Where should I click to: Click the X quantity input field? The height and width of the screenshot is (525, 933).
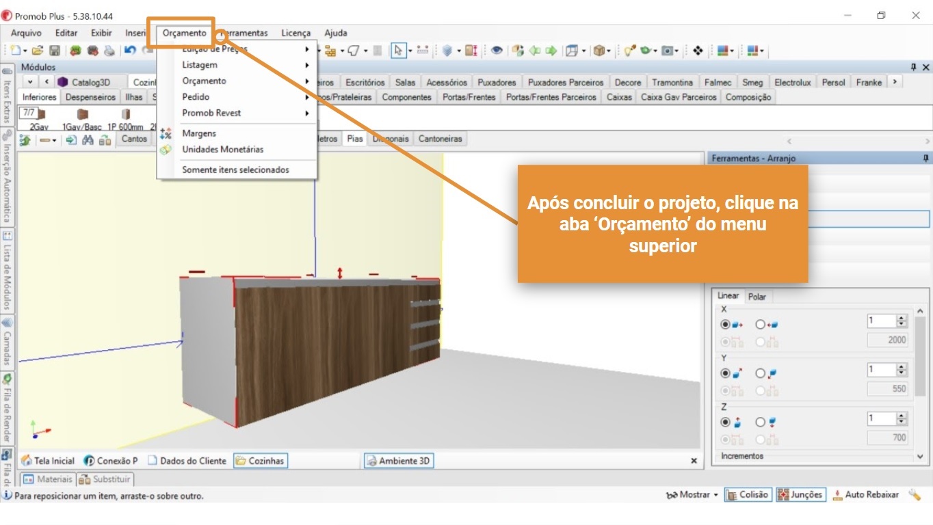click(881, 321)
